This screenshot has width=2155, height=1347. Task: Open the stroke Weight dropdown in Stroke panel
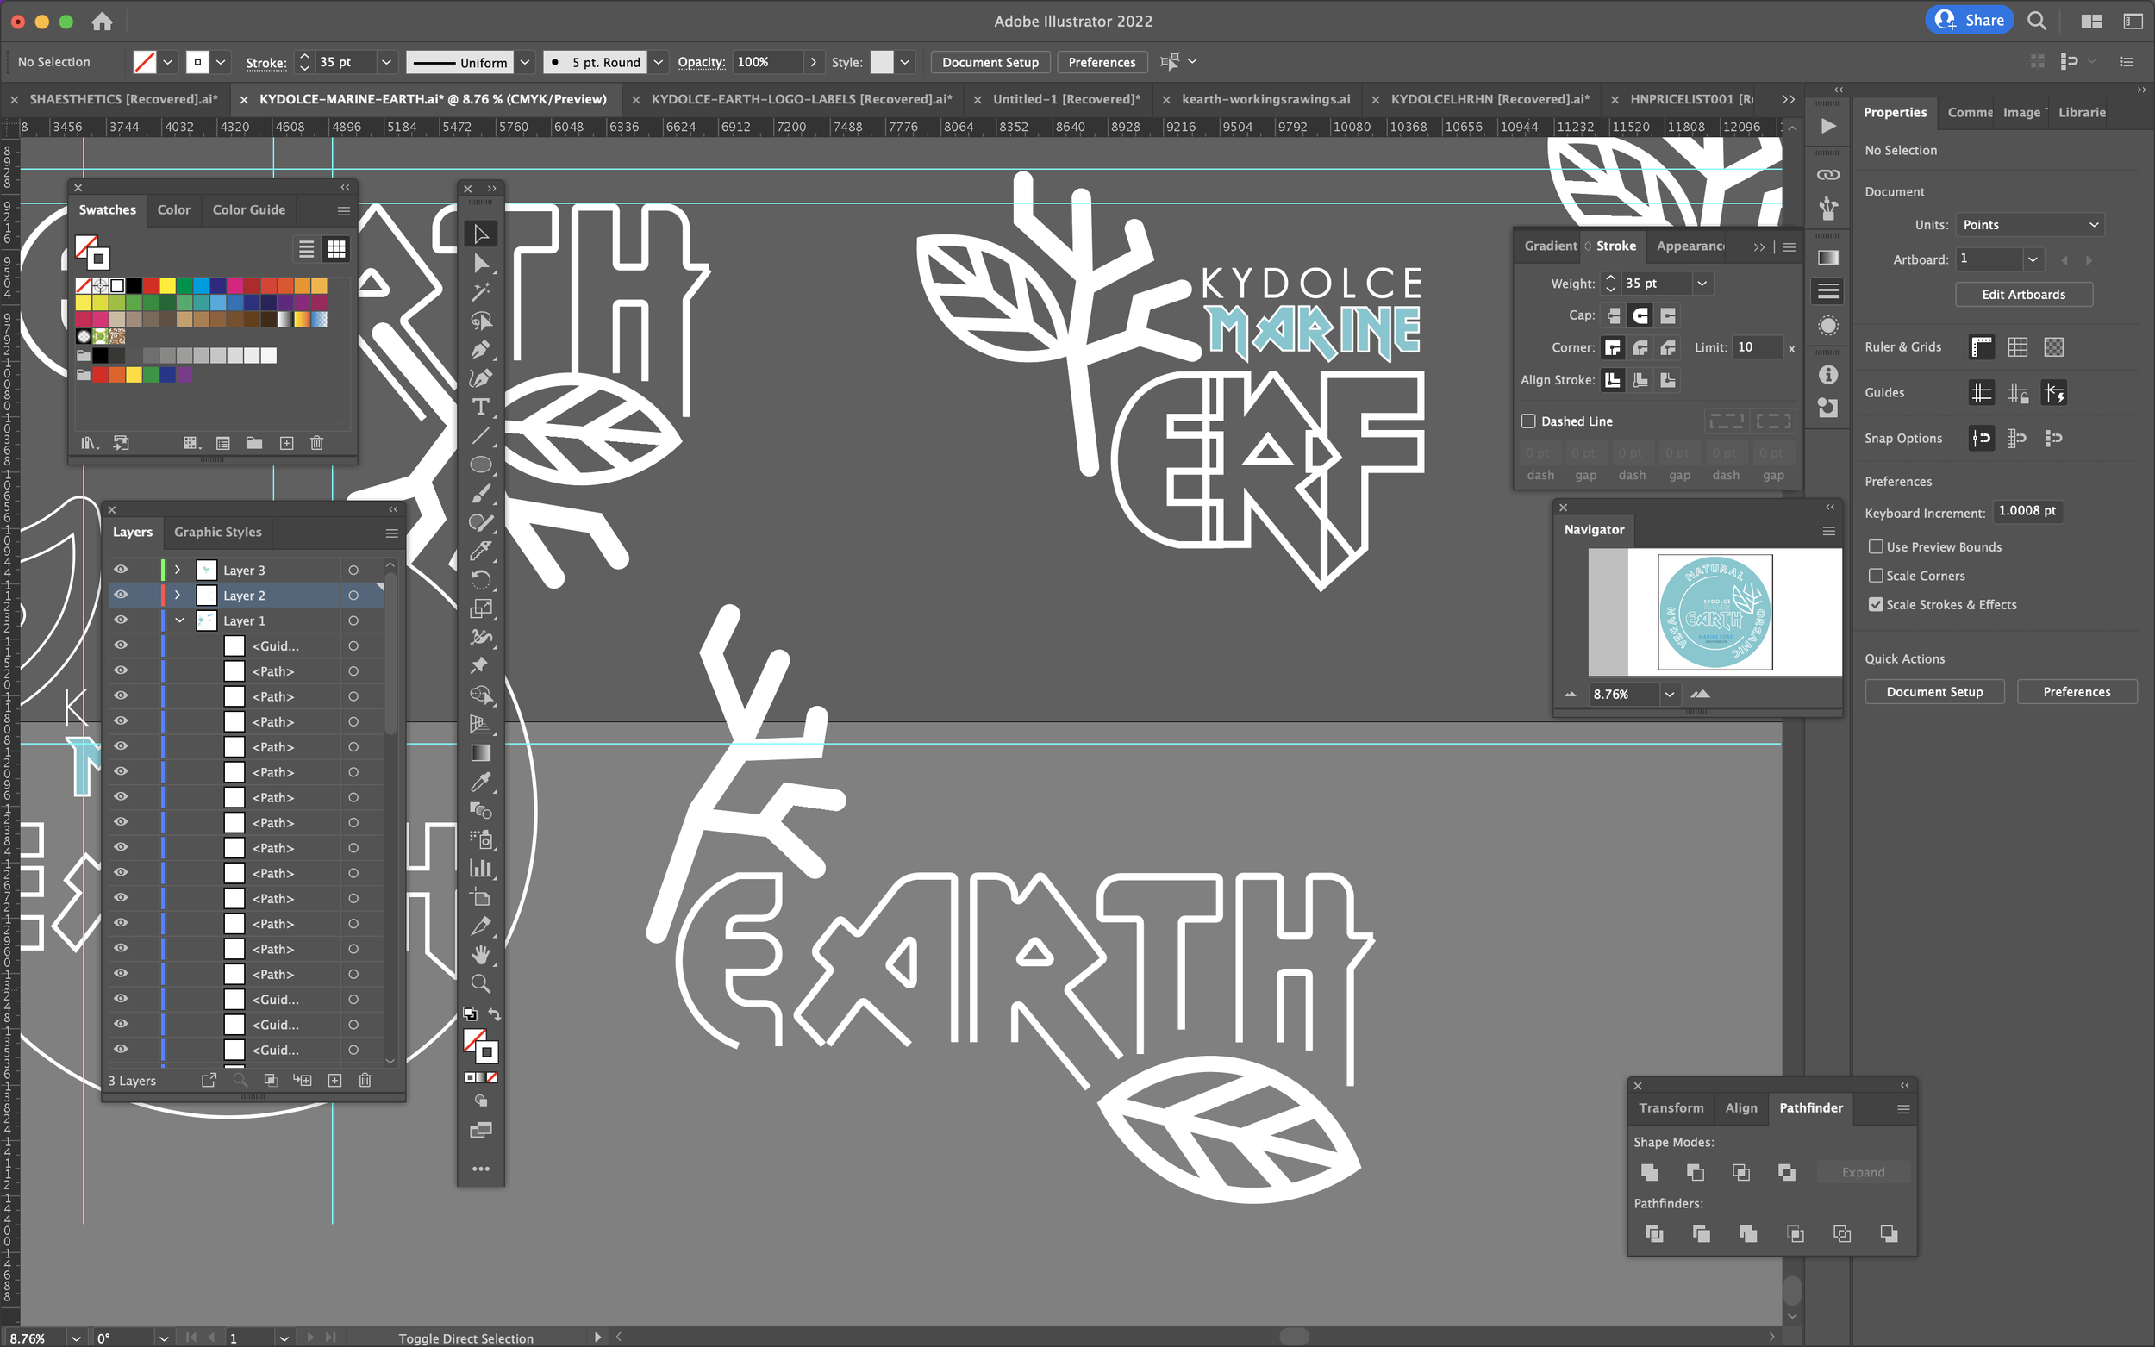(1702, 284)
